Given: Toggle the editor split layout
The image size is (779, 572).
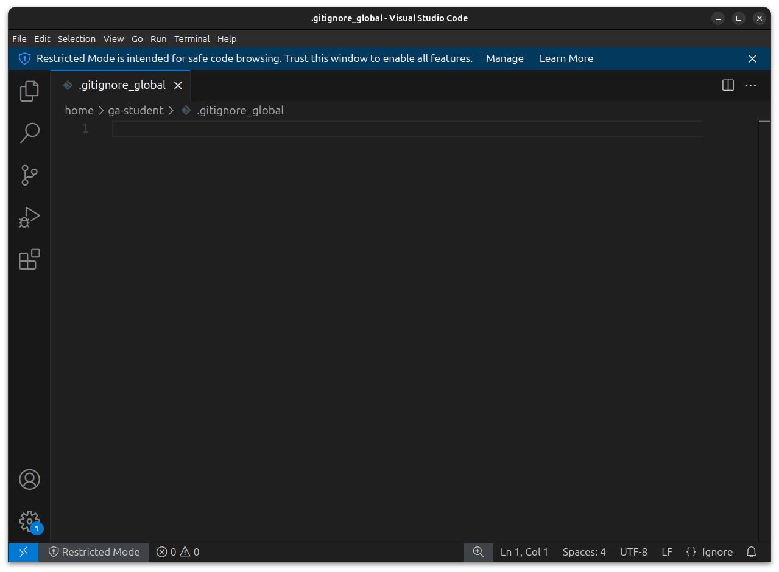Looking at the screenshot, I should coord(727,85).
